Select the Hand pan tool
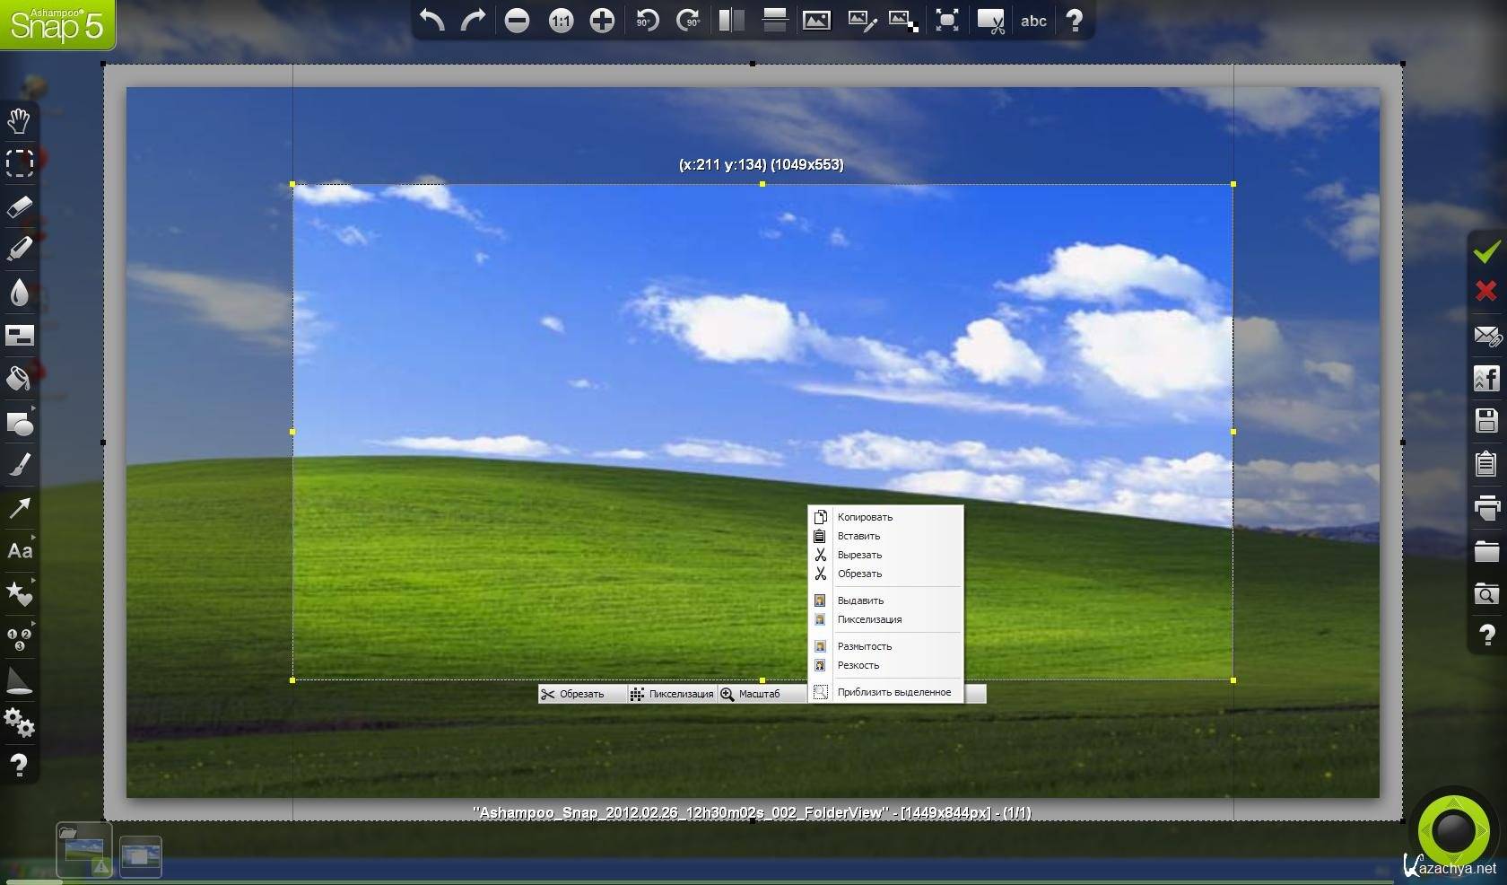 19,120
